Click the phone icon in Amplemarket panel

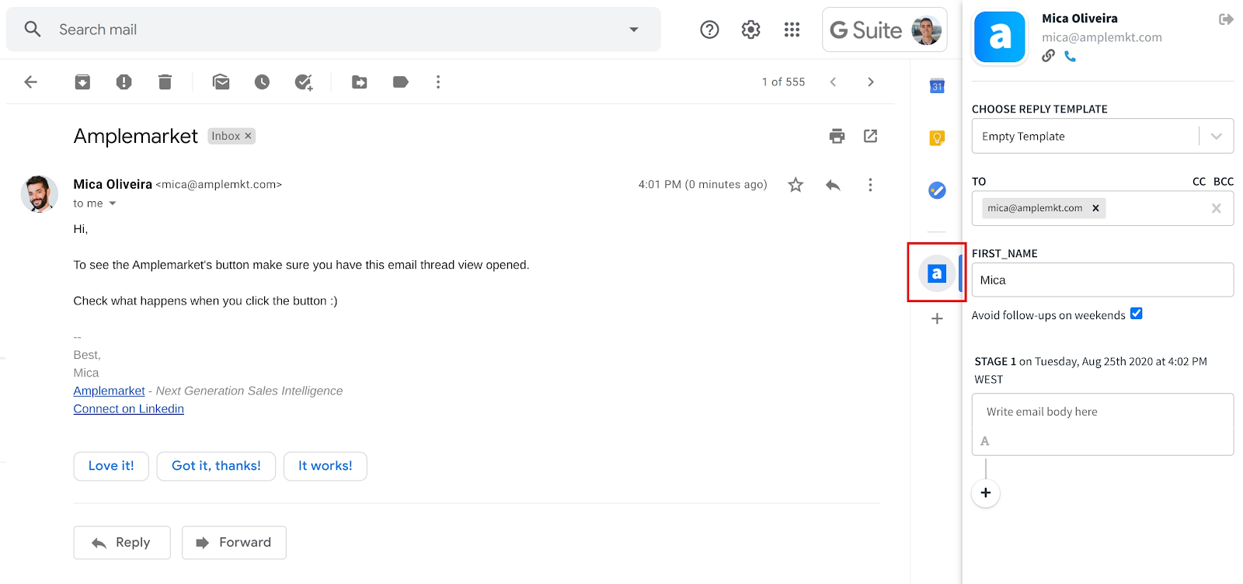pos(1070,56)
